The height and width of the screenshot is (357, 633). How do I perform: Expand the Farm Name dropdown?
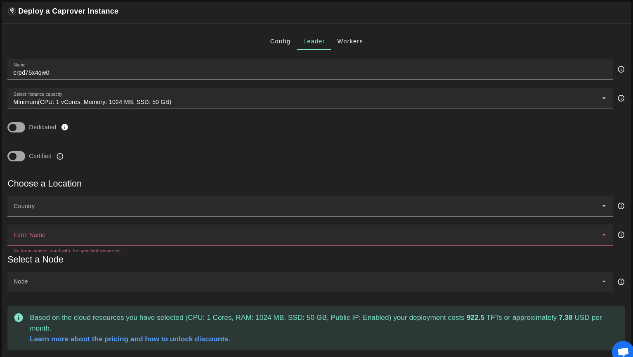[310, 235]
